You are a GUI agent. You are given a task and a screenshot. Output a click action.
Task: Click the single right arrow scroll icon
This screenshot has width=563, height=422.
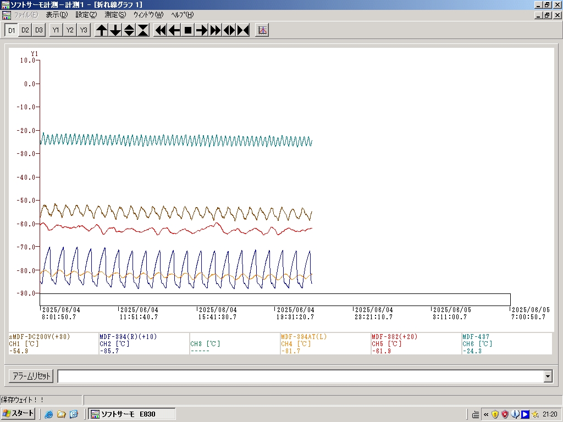click(x=202, y=30)
